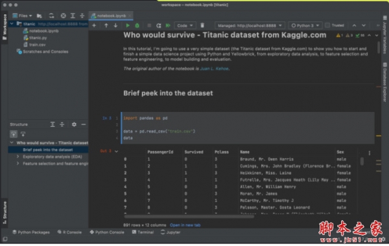Viewport: 389px width, 246px height.
Task: Delete the cell with the trash icon
Action: [x=202, y=25]
